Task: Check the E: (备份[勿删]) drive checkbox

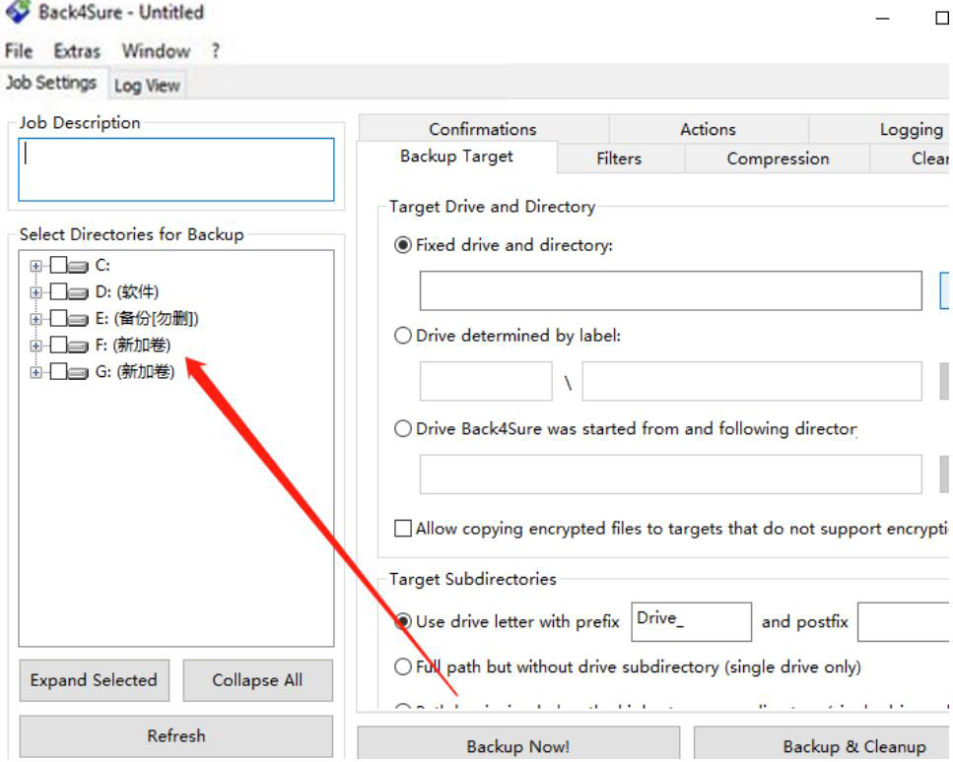Action: point(58,319)
